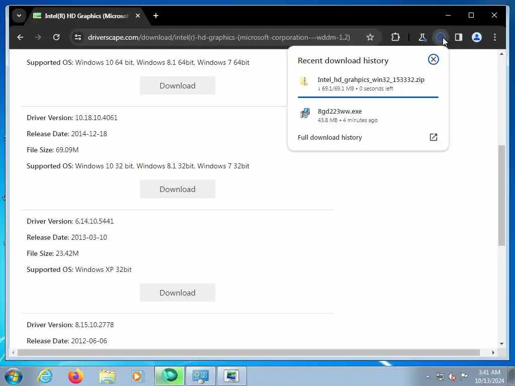Image resolution: width=515 pixels, height=386 pixels.
Task: Select the Intel(R) HD Graphics tab
Action: coord(86,16)
